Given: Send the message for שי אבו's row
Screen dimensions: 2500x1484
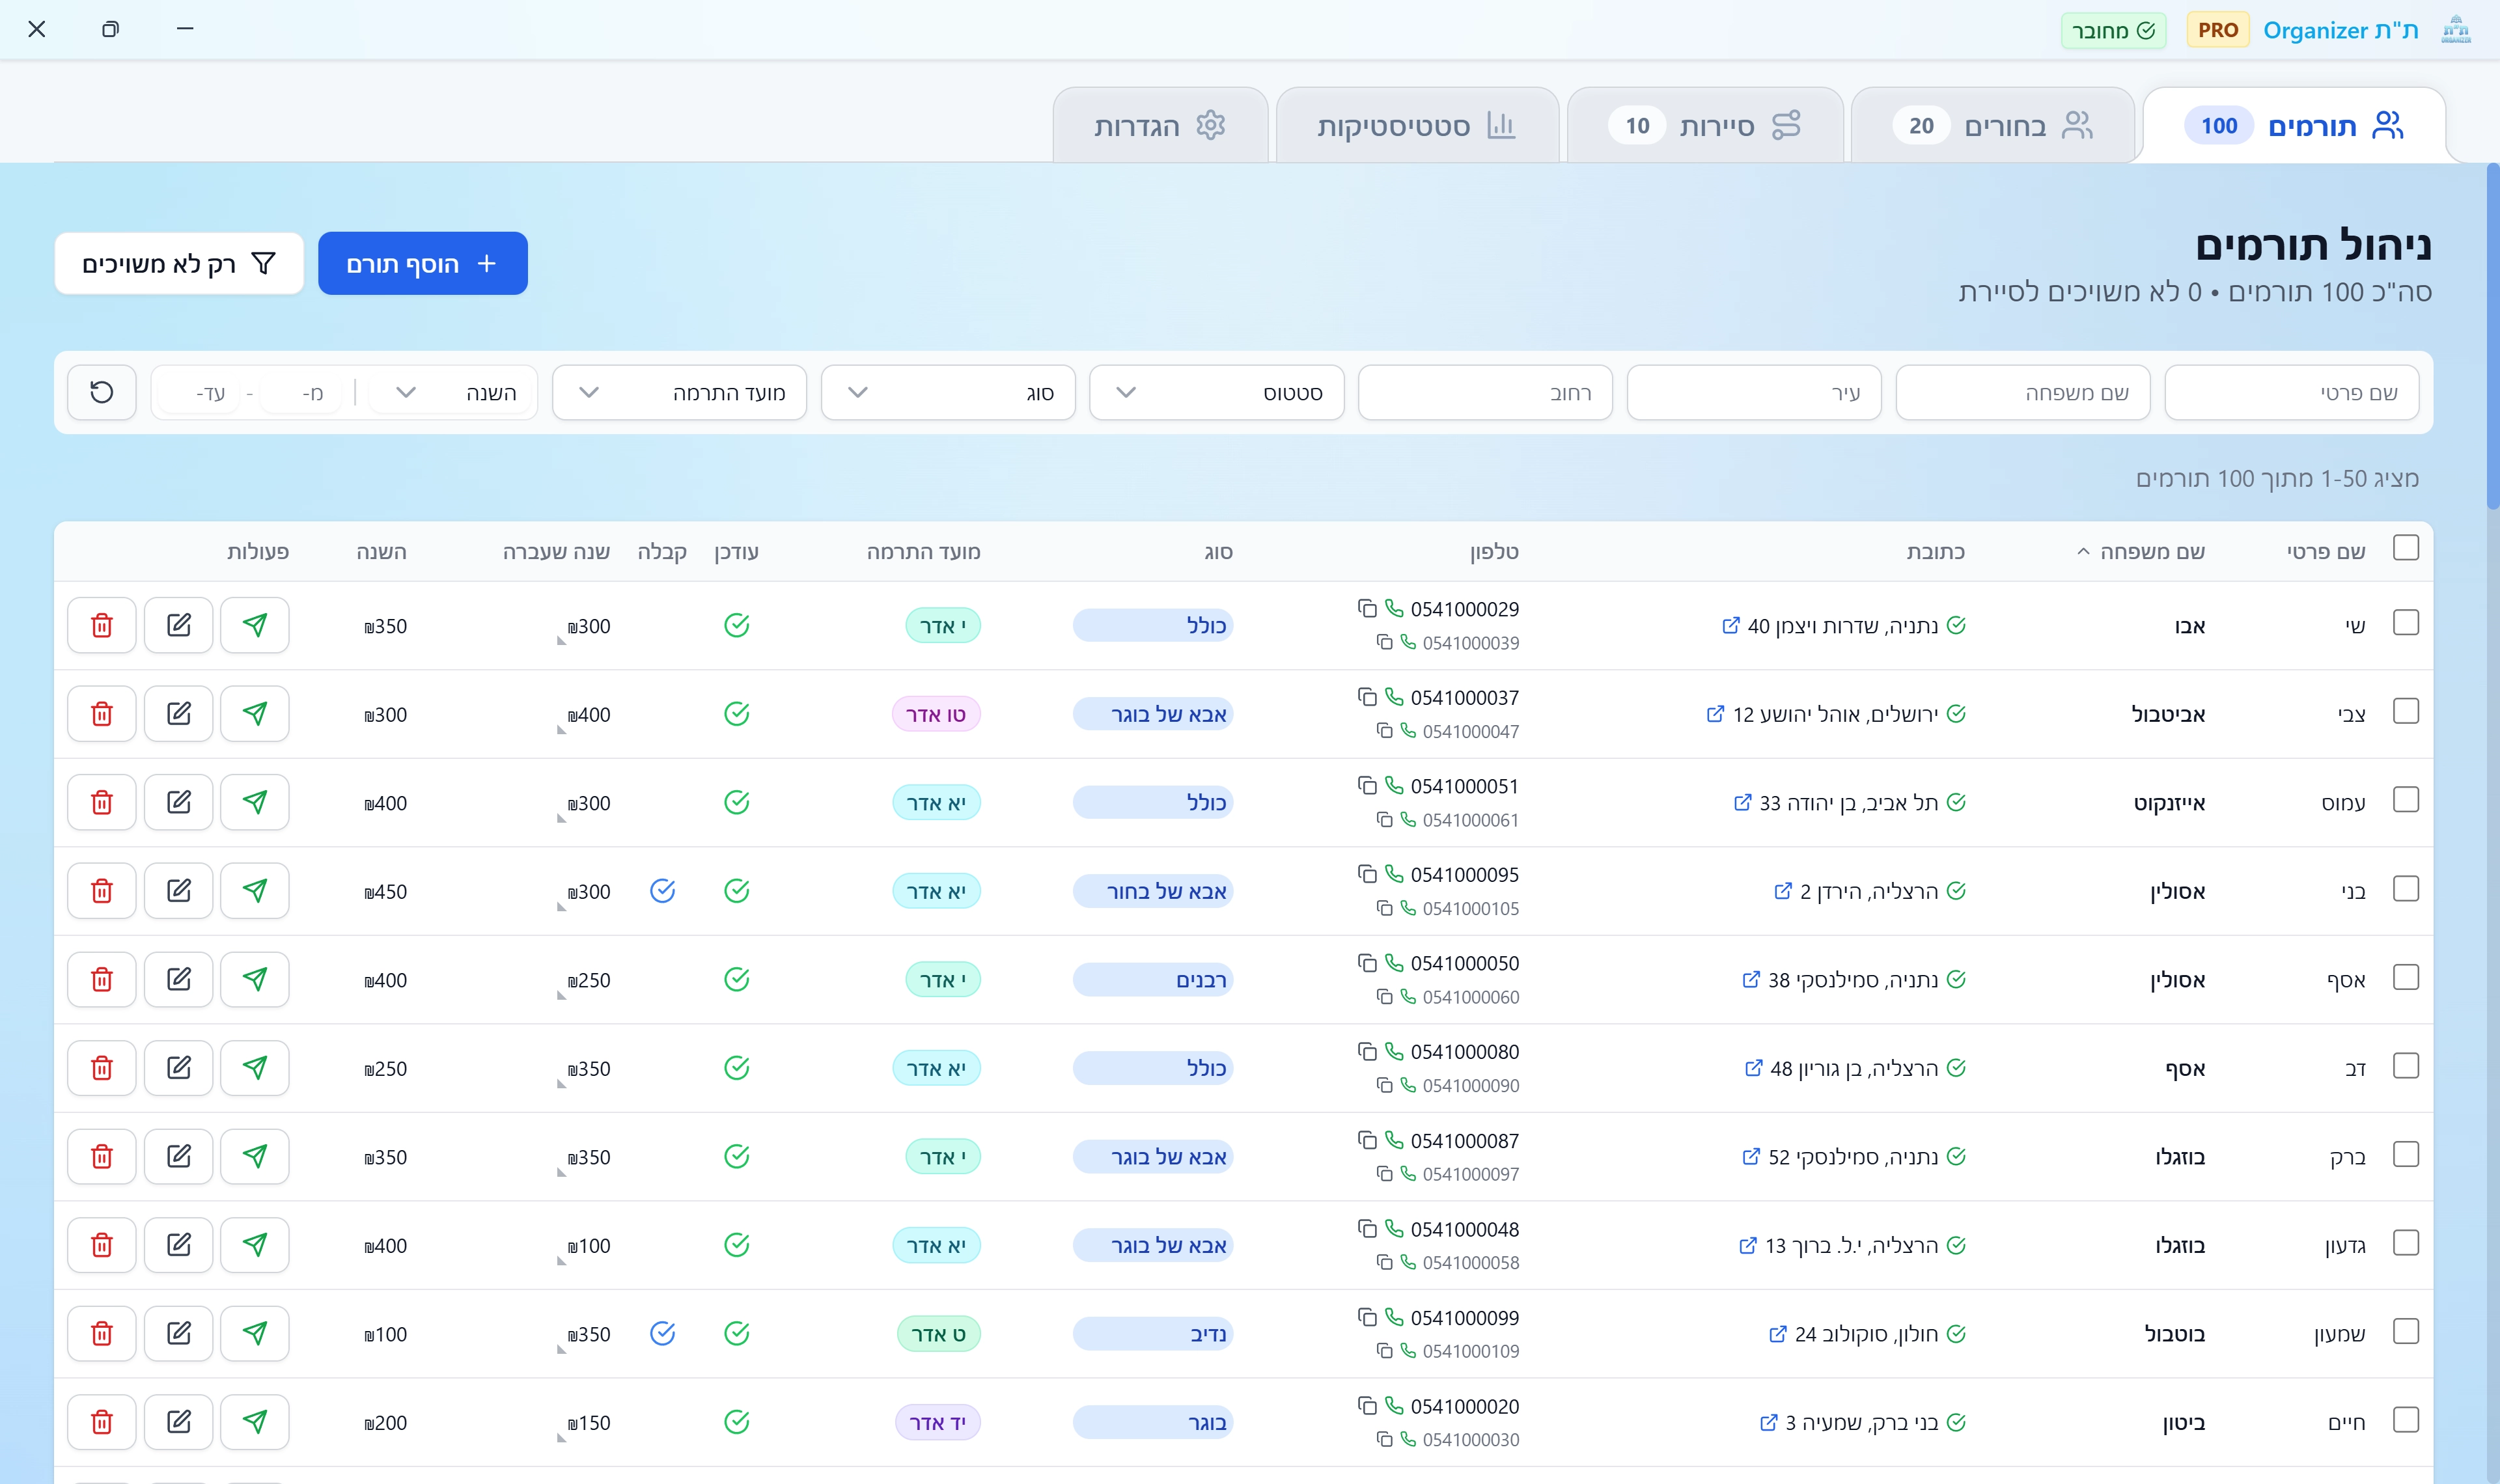Looking at the screenshot, I should click(x=255, y=625).
